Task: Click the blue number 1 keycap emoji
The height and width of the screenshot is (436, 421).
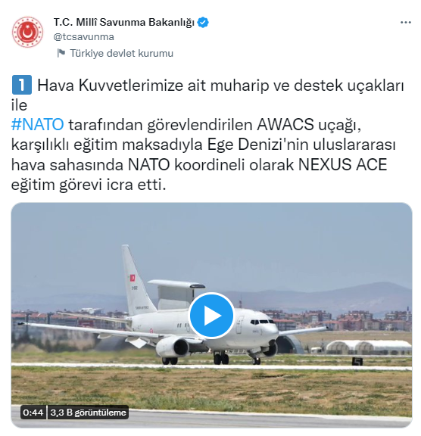Action: pos(22,85)
